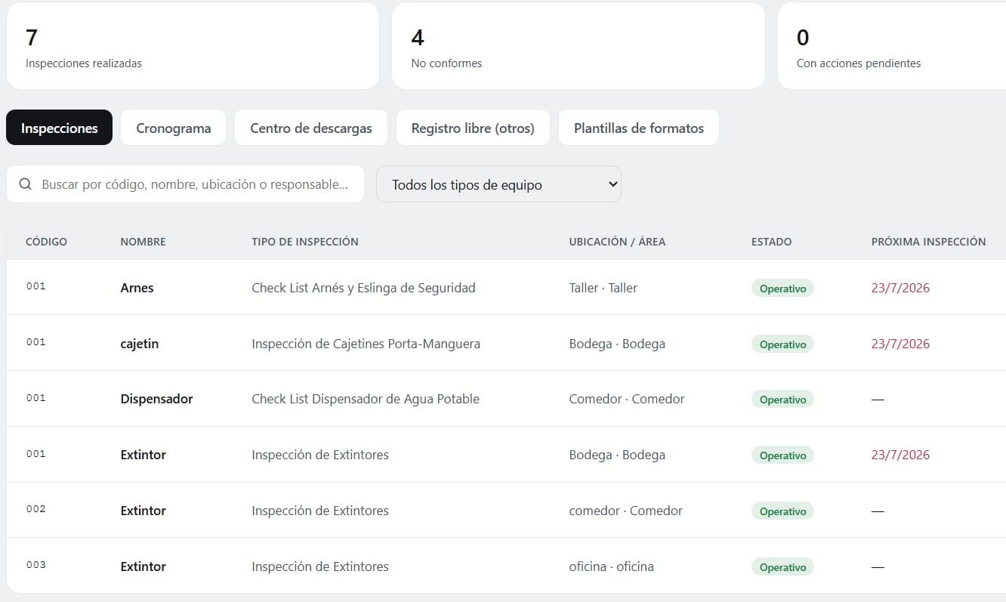Screen dimensions: 1006x602
Task: Click the oficina · oficina location cell
Action: point(611,566)
